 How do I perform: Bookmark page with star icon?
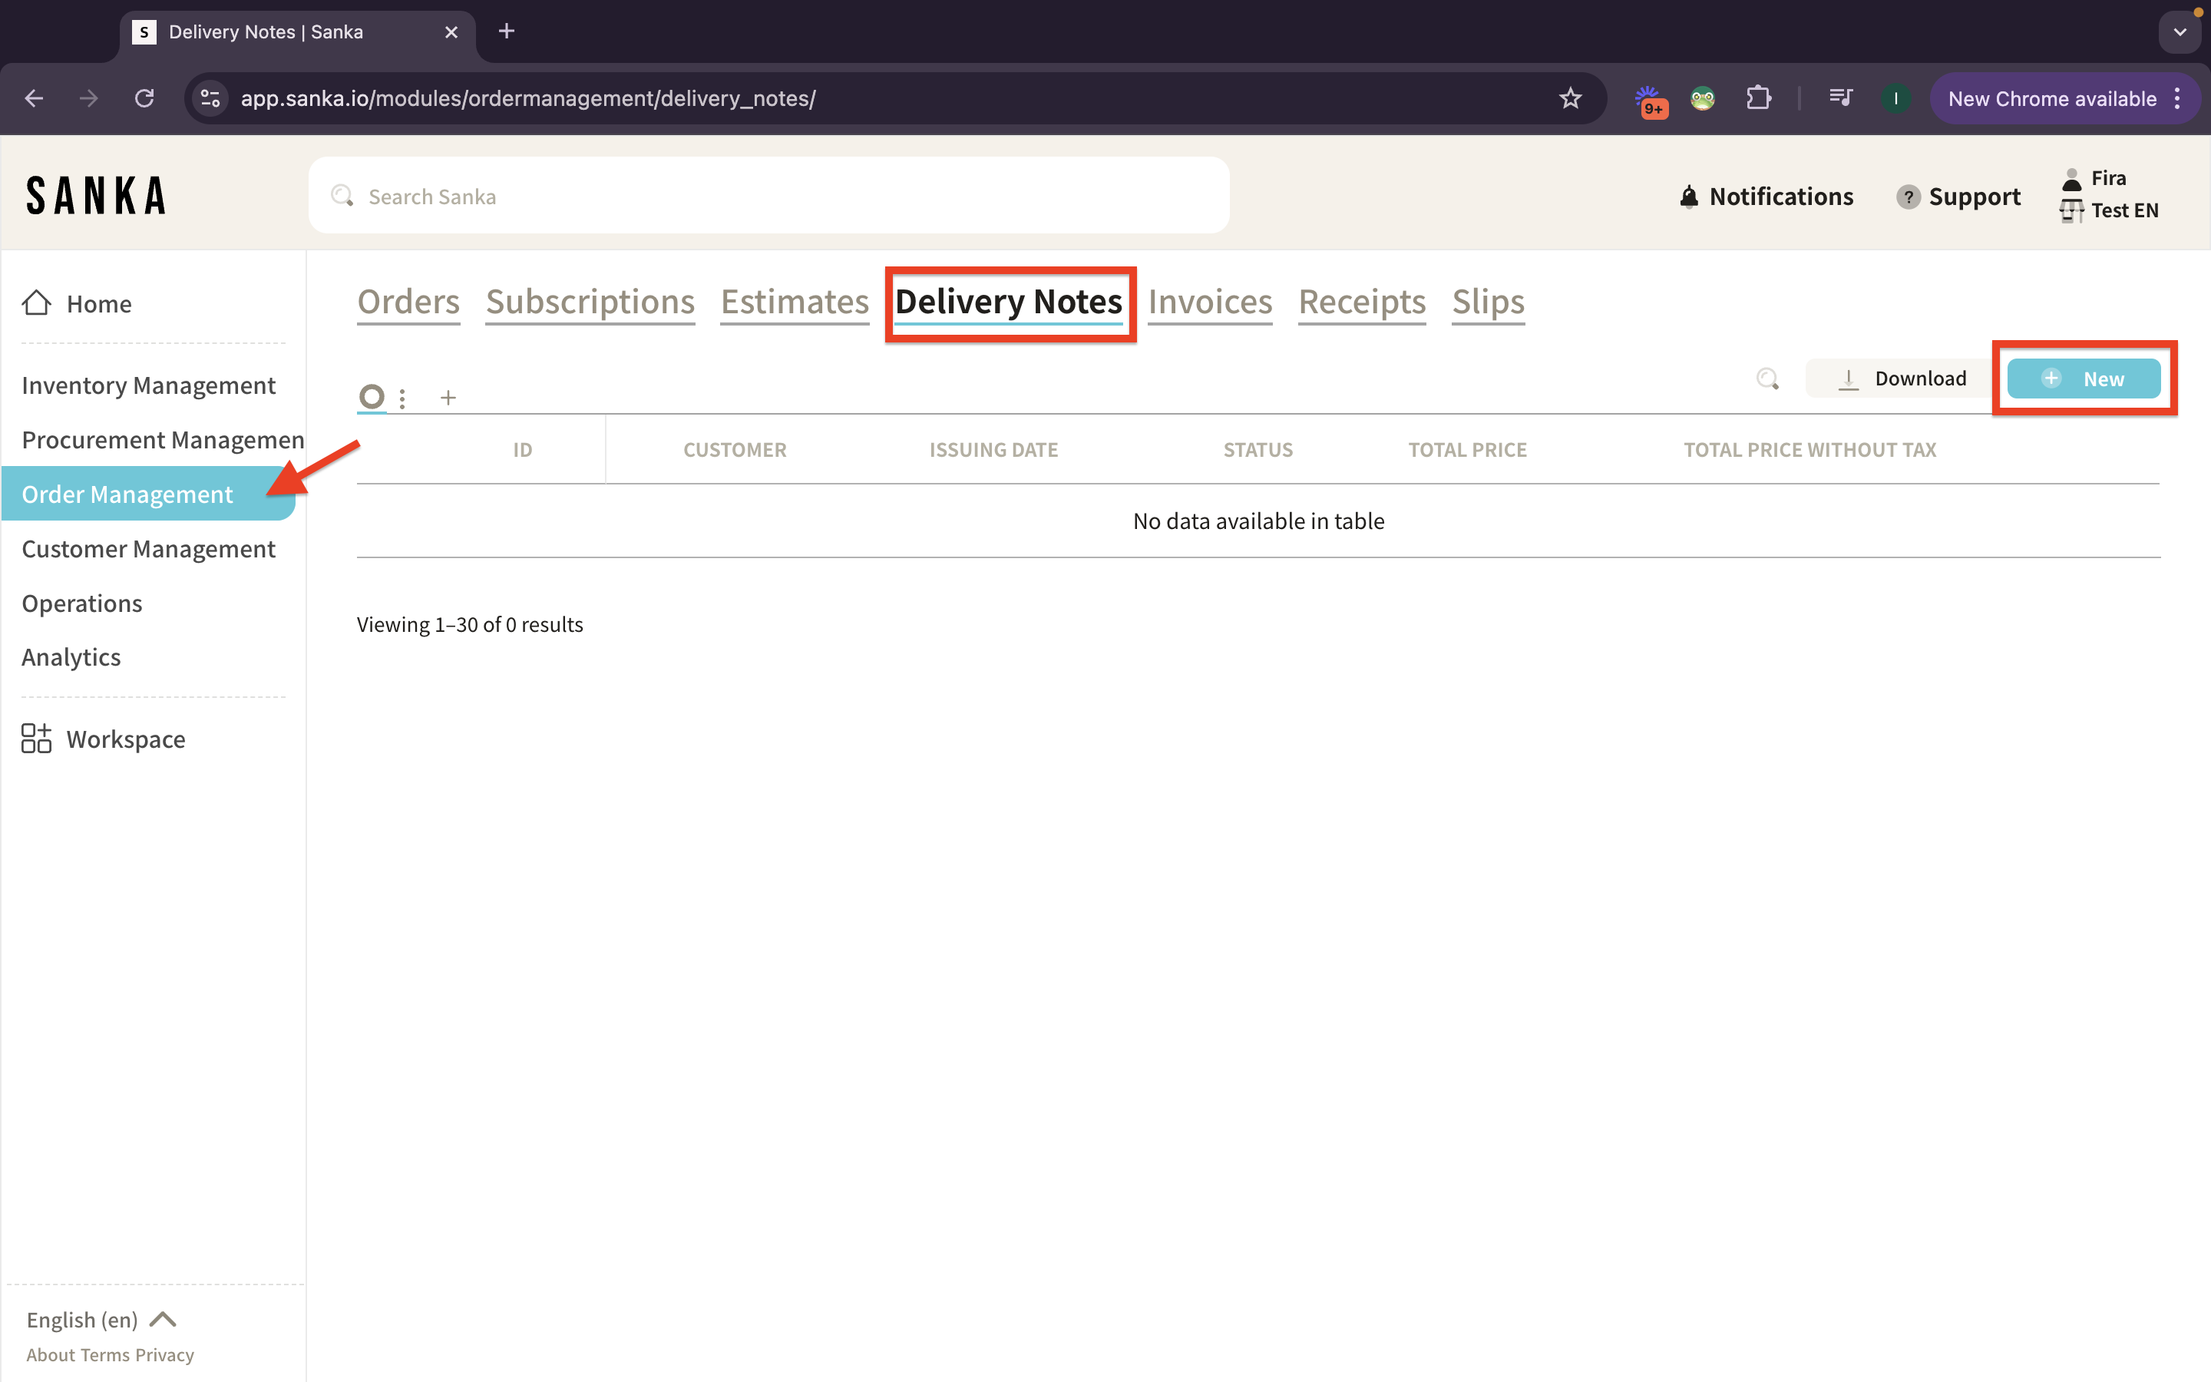point(1570,99)
